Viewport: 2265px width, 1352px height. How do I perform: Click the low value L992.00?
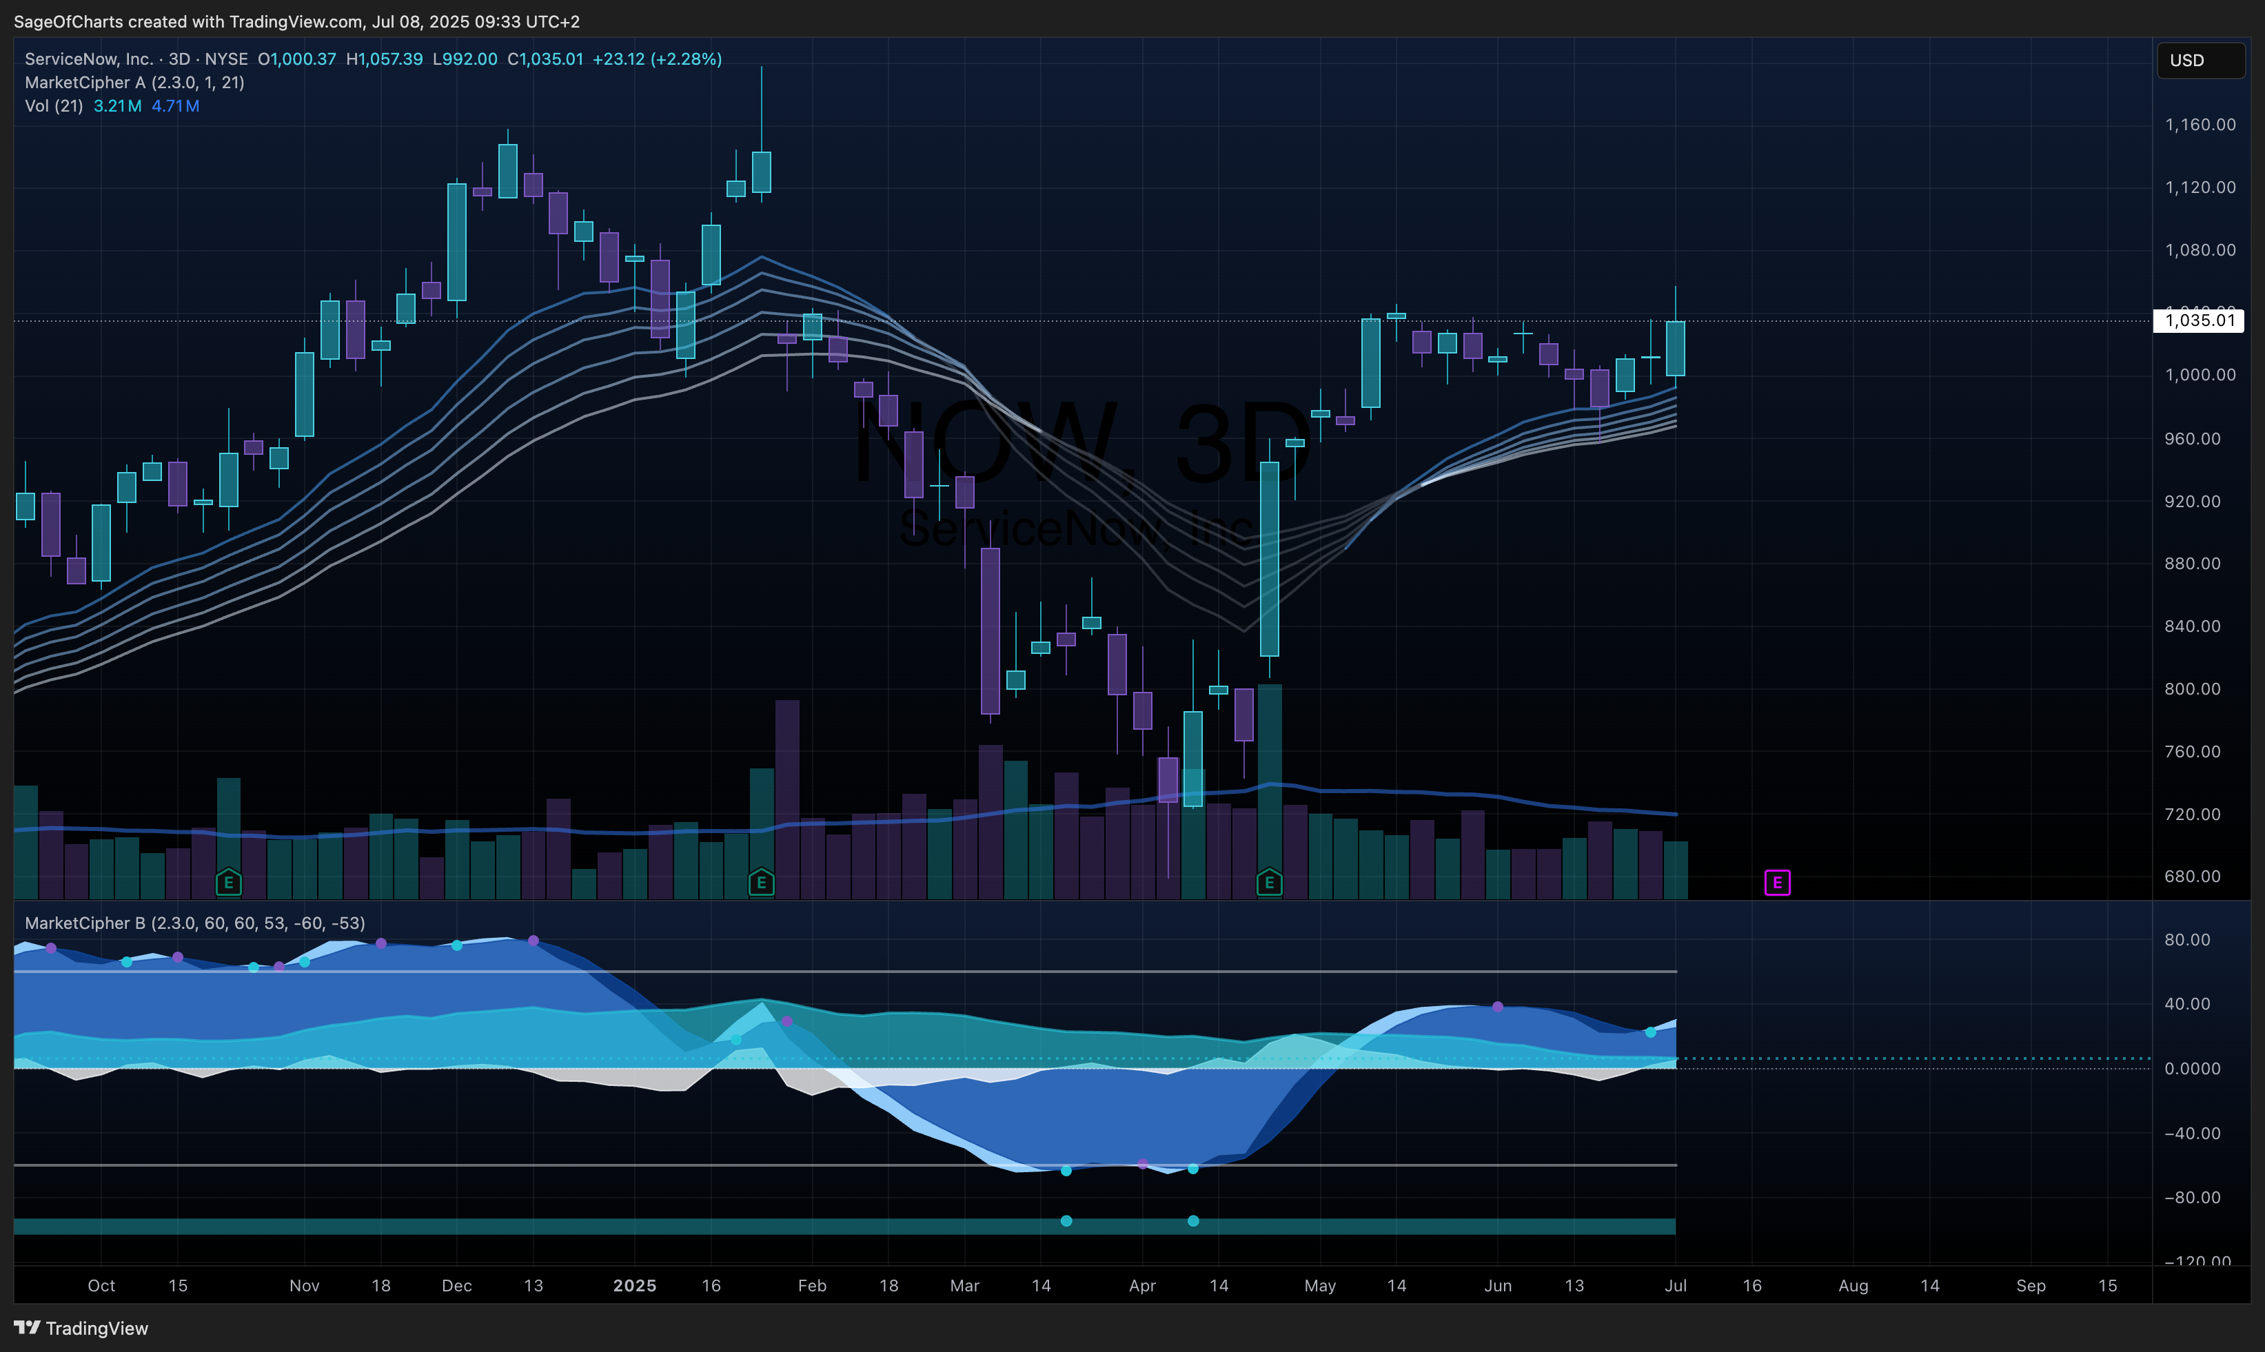click(465, 59)
